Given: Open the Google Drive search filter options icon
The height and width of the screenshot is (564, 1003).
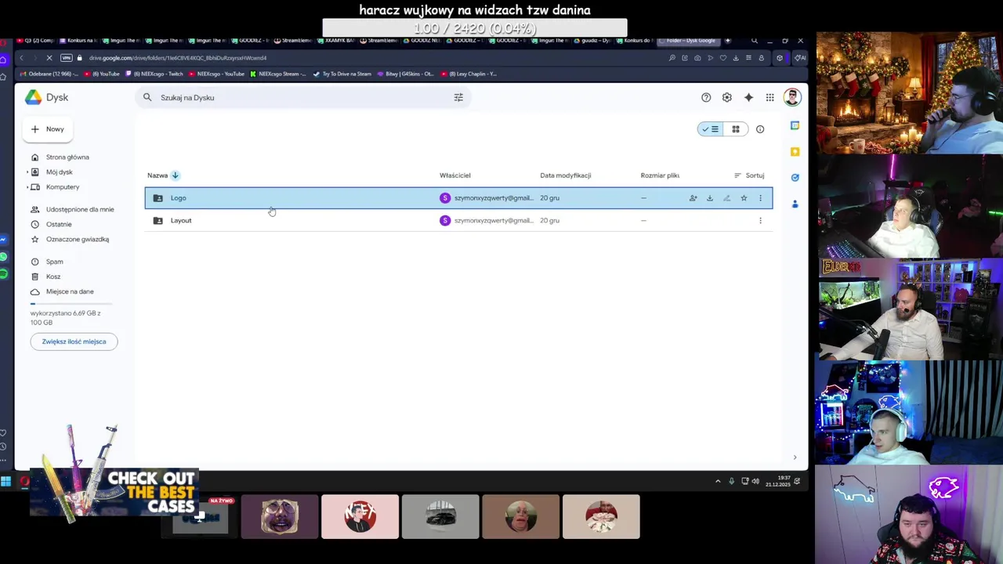Looking at the screenshot, I should tap(458, 97).
